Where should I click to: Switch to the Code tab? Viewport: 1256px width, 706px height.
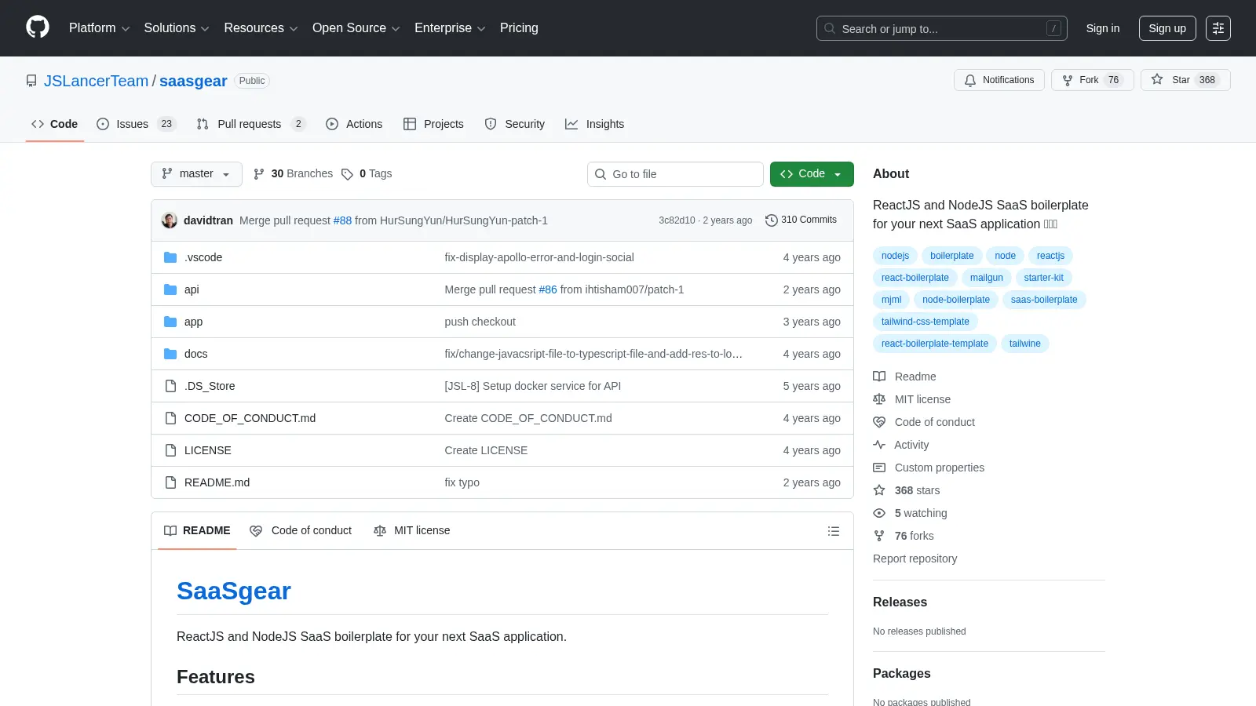point(55,124)
